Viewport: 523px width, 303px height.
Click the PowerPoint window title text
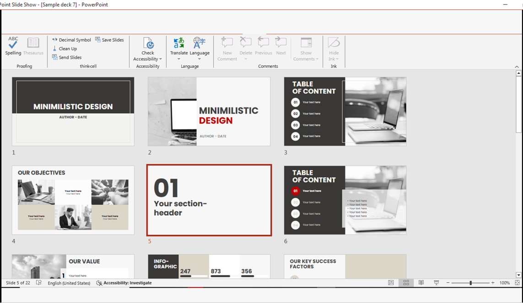[54, 5]
